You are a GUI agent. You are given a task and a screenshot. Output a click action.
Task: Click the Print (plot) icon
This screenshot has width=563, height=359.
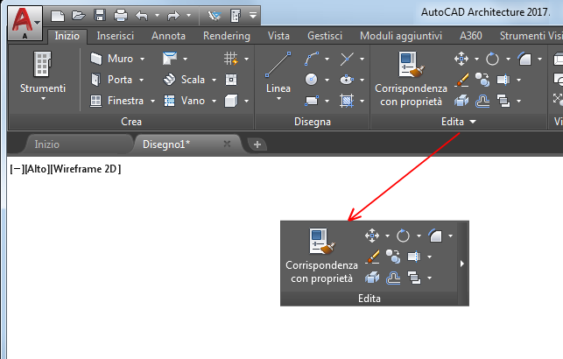pos(121,16)
